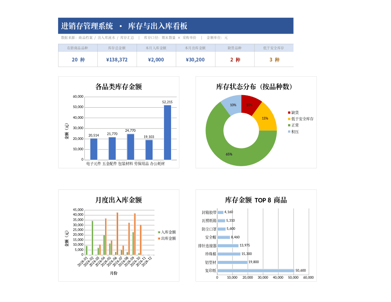
Task: Select the 20,514 data label
Action: [x=94, y=135]
